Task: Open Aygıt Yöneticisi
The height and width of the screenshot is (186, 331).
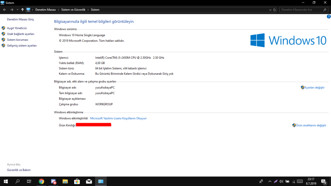Action: (x=17, y=28)
